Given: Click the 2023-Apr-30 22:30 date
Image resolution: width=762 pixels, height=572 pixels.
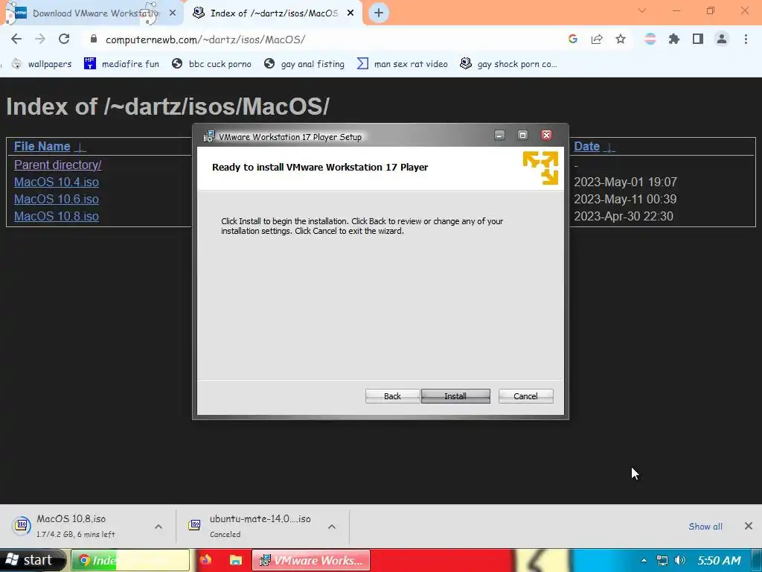Looking at the screenshot, I should point(624,216).
